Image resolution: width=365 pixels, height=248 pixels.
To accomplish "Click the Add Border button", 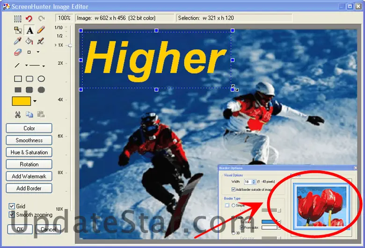I will [29, 189].
